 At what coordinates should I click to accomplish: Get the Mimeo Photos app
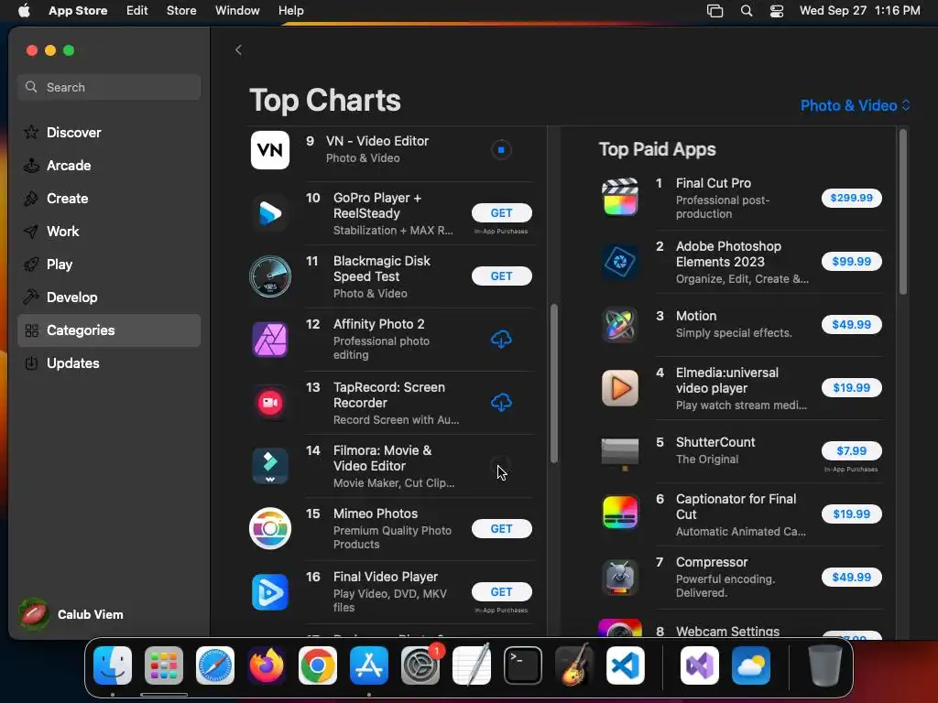(501, 529)
